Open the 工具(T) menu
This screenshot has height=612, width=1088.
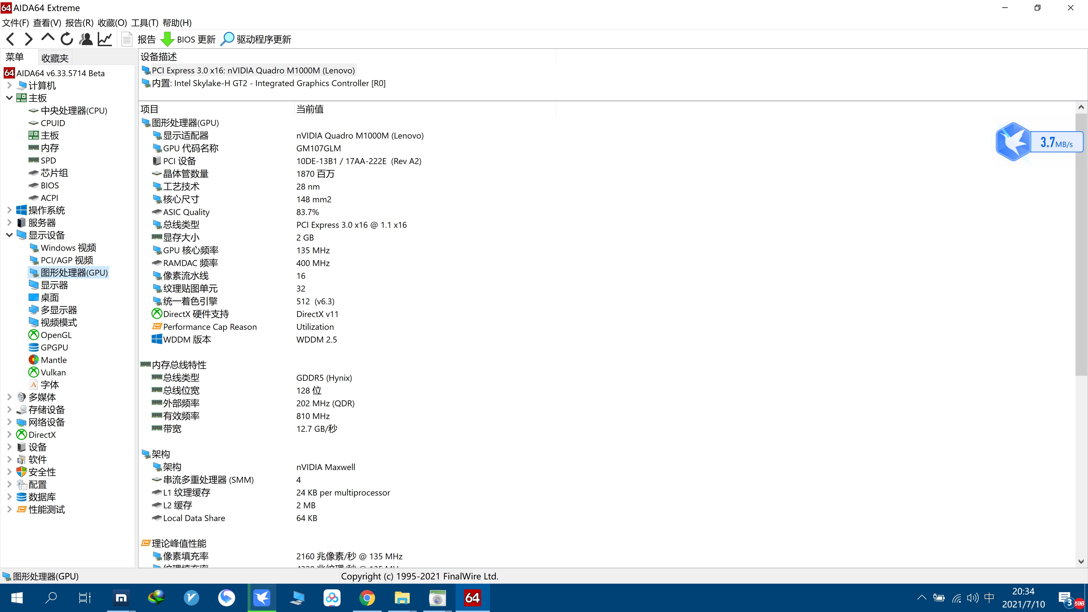[144, 23]
